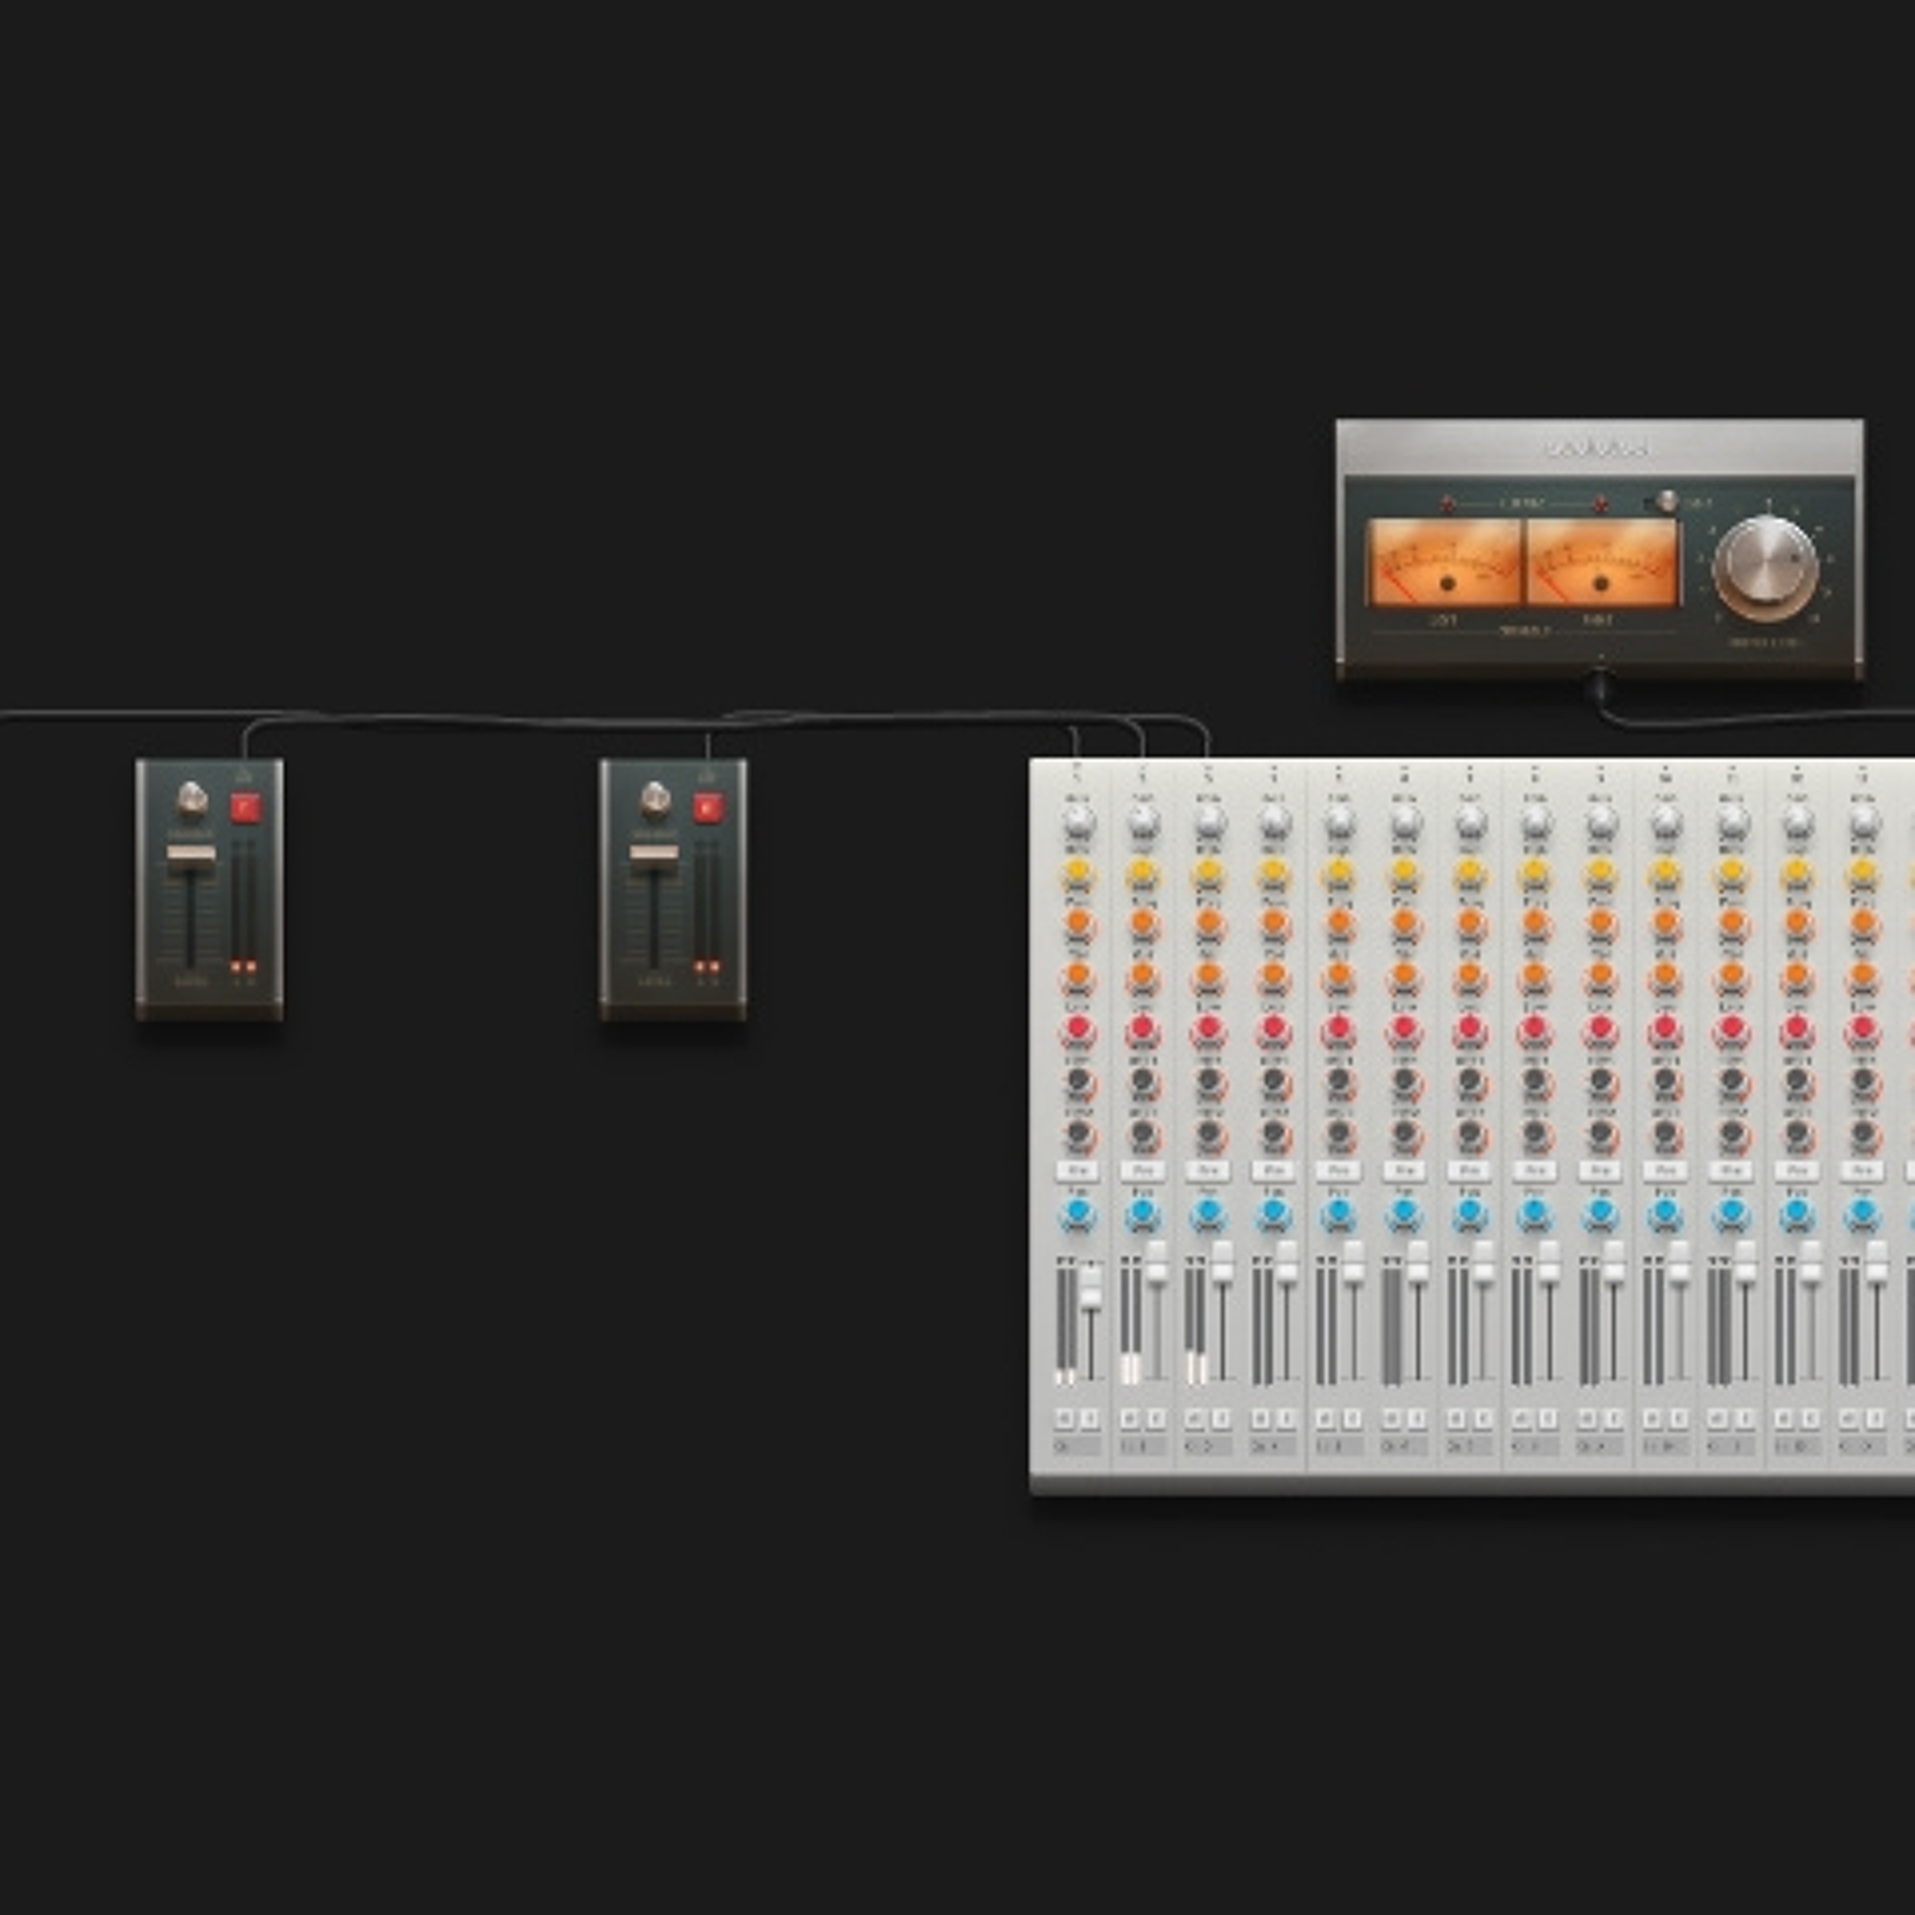Viewport: 1915px width, 1915px height.
Task: Click the yellow knob on the mixer's first channel
Action: [1078, 872]
